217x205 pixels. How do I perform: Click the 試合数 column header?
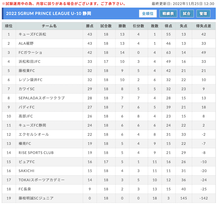(x=106, y=26)
